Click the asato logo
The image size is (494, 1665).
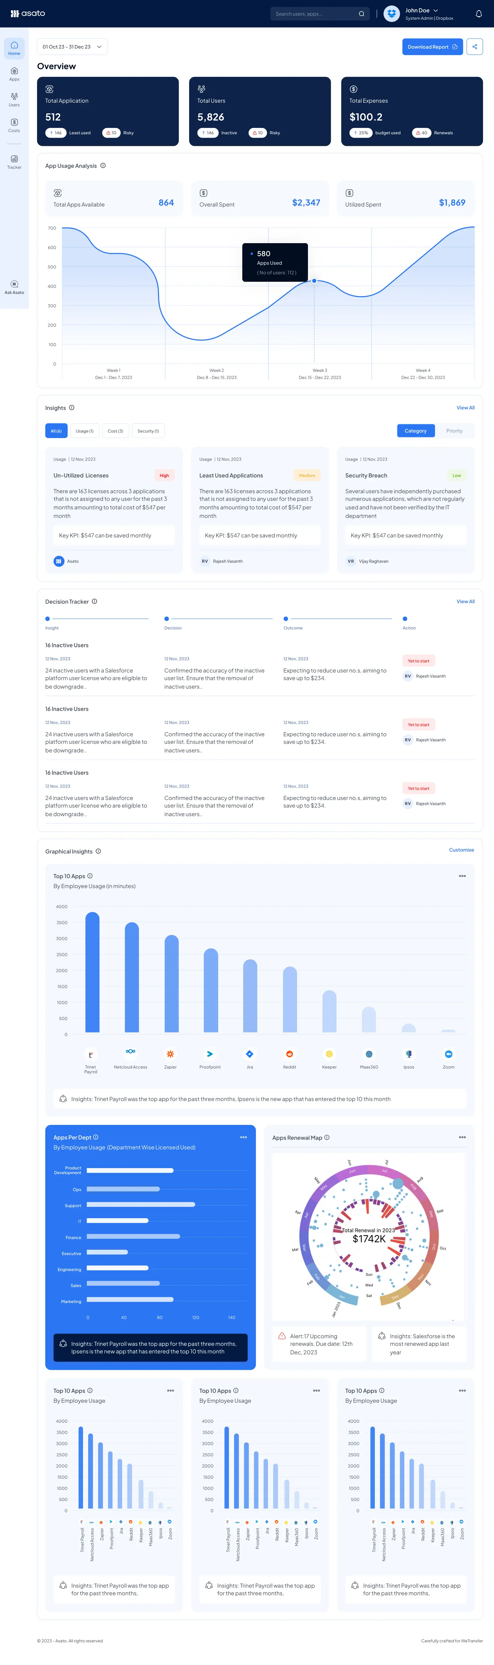click(28, 13)
